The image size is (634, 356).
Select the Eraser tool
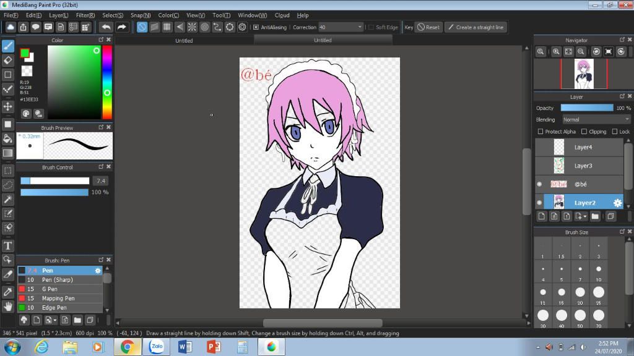8,61
